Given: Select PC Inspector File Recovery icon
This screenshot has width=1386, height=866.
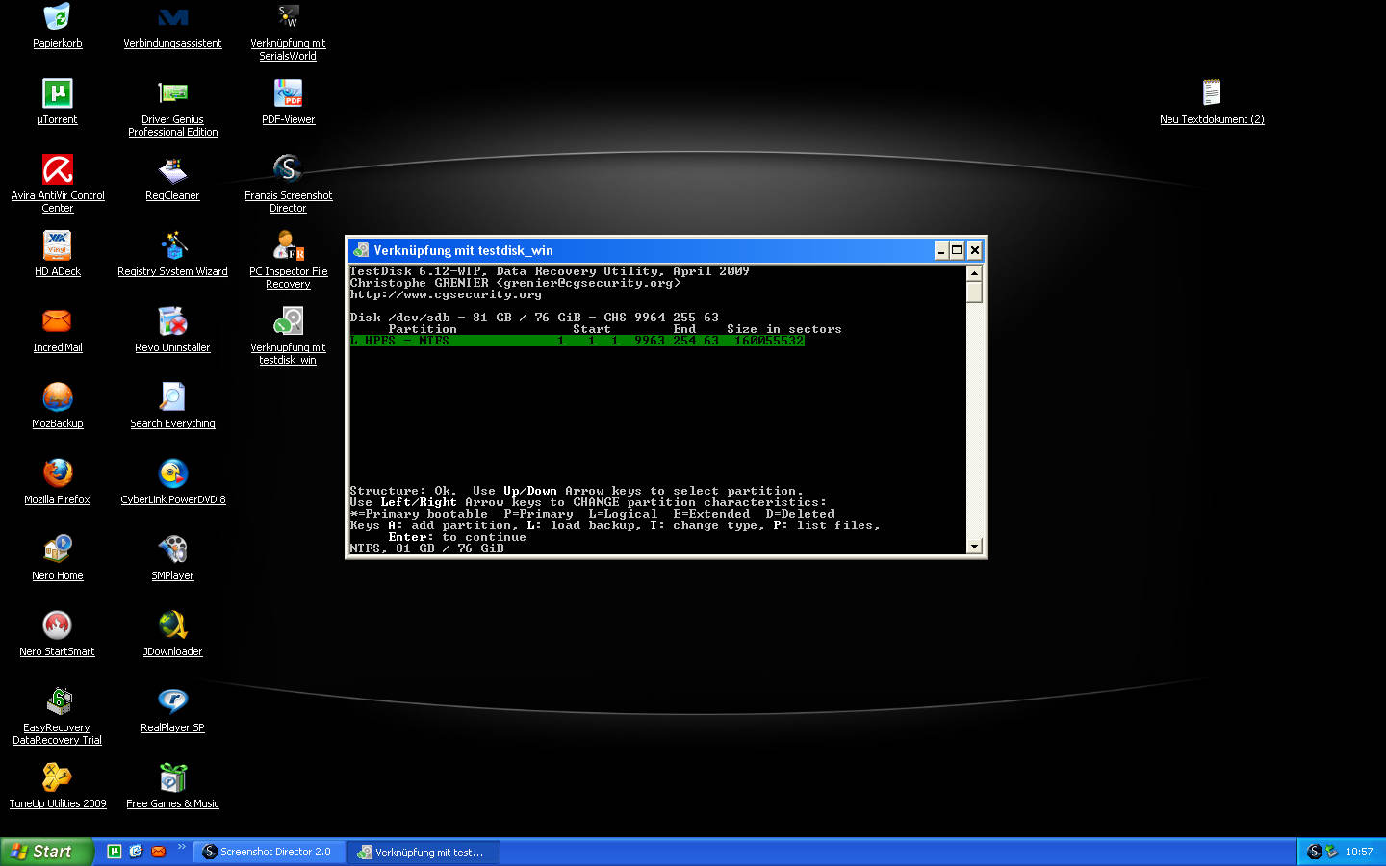Looking at the screenshot, I should (288, 245).
